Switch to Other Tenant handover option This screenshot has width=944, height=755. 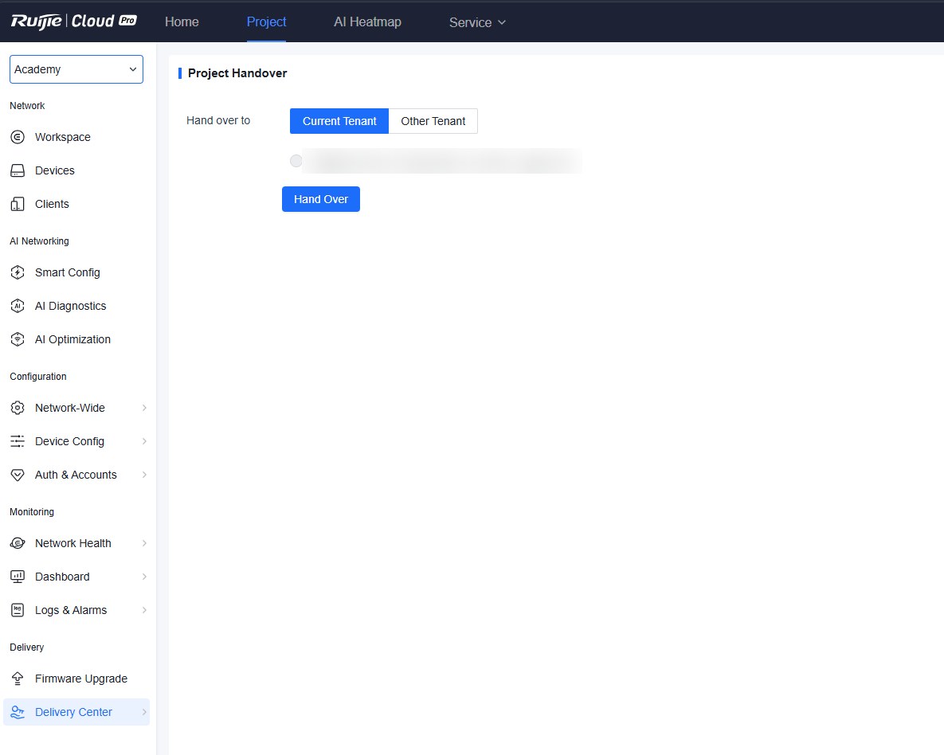tap(433, 121)
